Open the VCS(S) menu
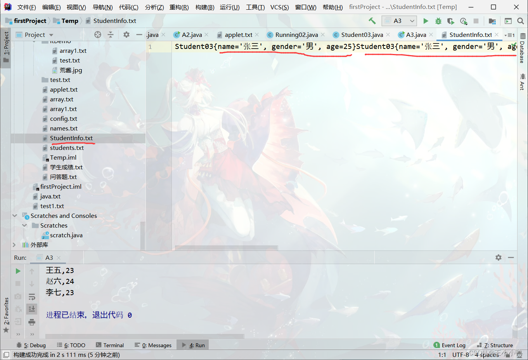The image size is (528, 360). 279,7
